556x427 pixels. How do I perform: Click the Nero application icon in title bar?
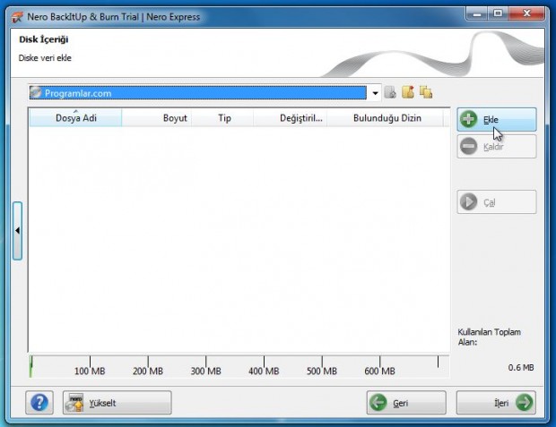pos(17,17)
